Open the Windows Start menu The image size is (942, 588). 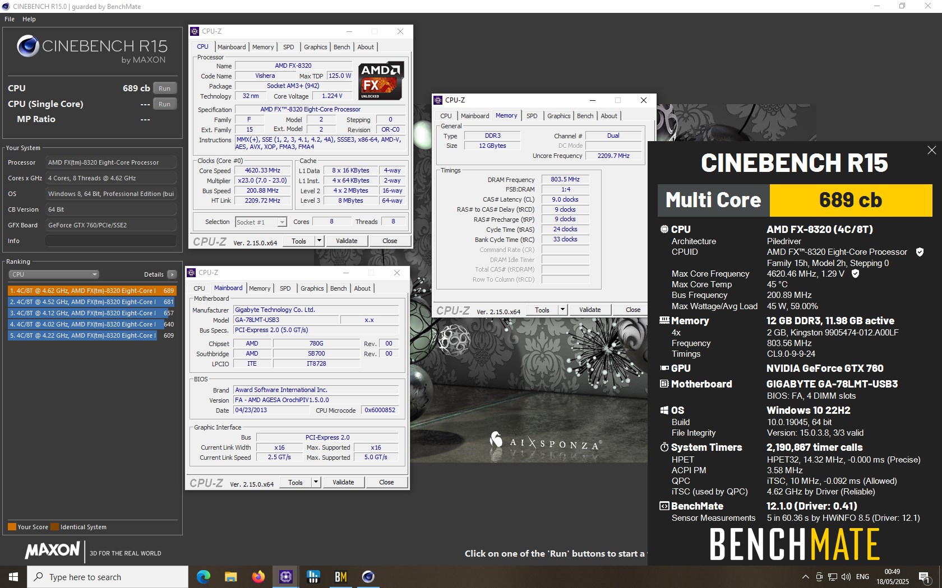(13, 576)
